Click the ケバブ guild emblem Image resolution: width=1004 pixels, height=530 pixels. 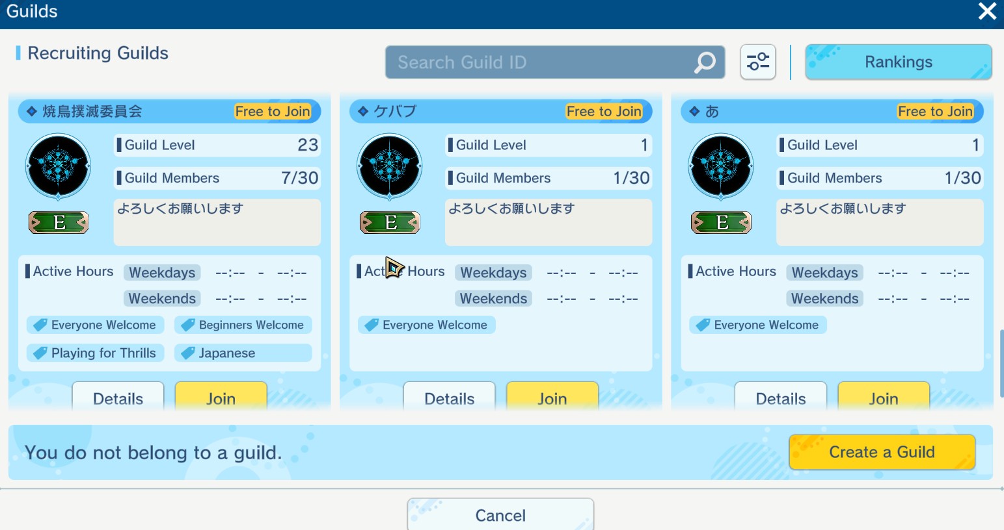point(389,167)
